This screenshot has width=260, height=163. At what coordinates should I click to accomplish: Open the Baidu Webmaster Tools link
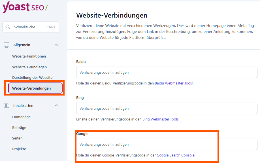tap(174, 83)
